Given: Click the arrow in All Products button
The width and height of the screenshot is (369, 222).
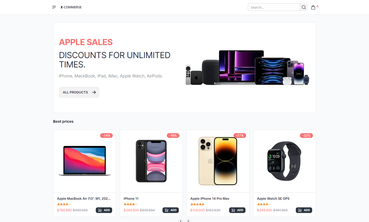Looking at the screenshot, I should (x=94, y=92).
